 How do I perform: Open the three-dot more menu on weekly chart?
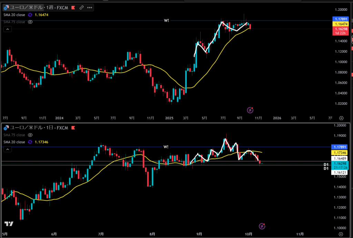tap(90, 7)
